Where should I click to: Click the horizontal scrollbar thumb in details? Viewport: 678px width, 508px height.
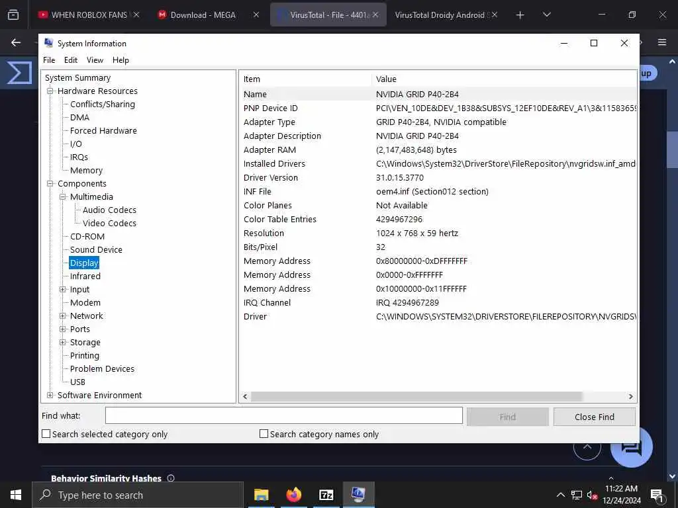[x=416, y=397]
